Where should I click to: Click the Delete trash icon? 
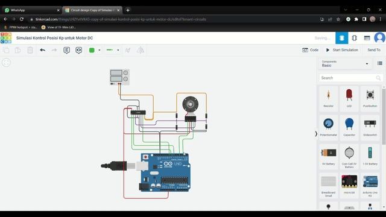(30, 50)
